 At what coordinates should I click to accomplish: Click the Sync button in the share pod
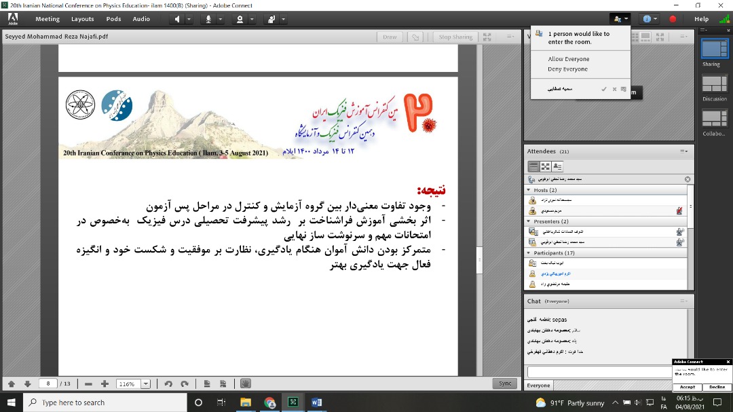click(x=505, y=383)
